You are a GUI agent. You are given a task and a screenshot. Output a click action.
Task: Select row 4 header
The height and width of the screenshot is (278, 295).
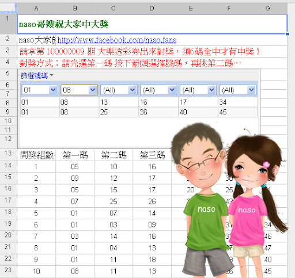pyautogui.click(x=9, y=63)
